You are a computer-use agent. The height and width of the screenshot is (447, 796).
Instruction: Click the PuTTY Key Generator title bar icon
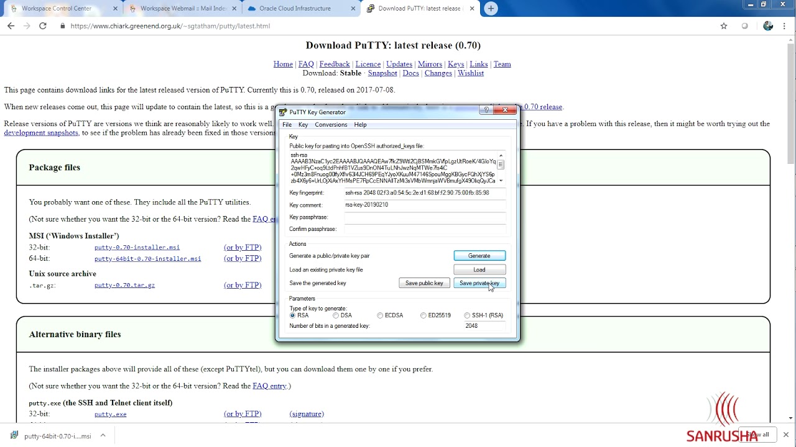click(284, 112)
